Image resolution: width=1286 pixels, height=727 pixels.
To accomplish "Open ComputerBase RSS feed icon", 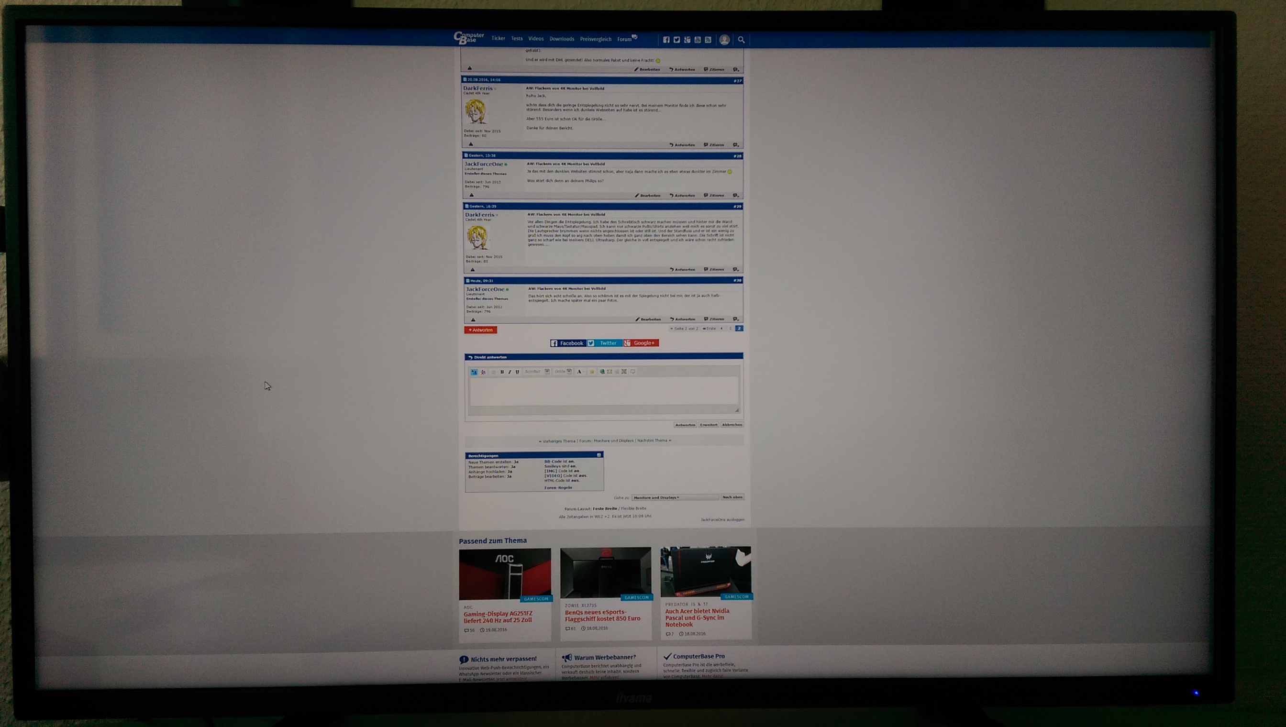I will 708,40.
